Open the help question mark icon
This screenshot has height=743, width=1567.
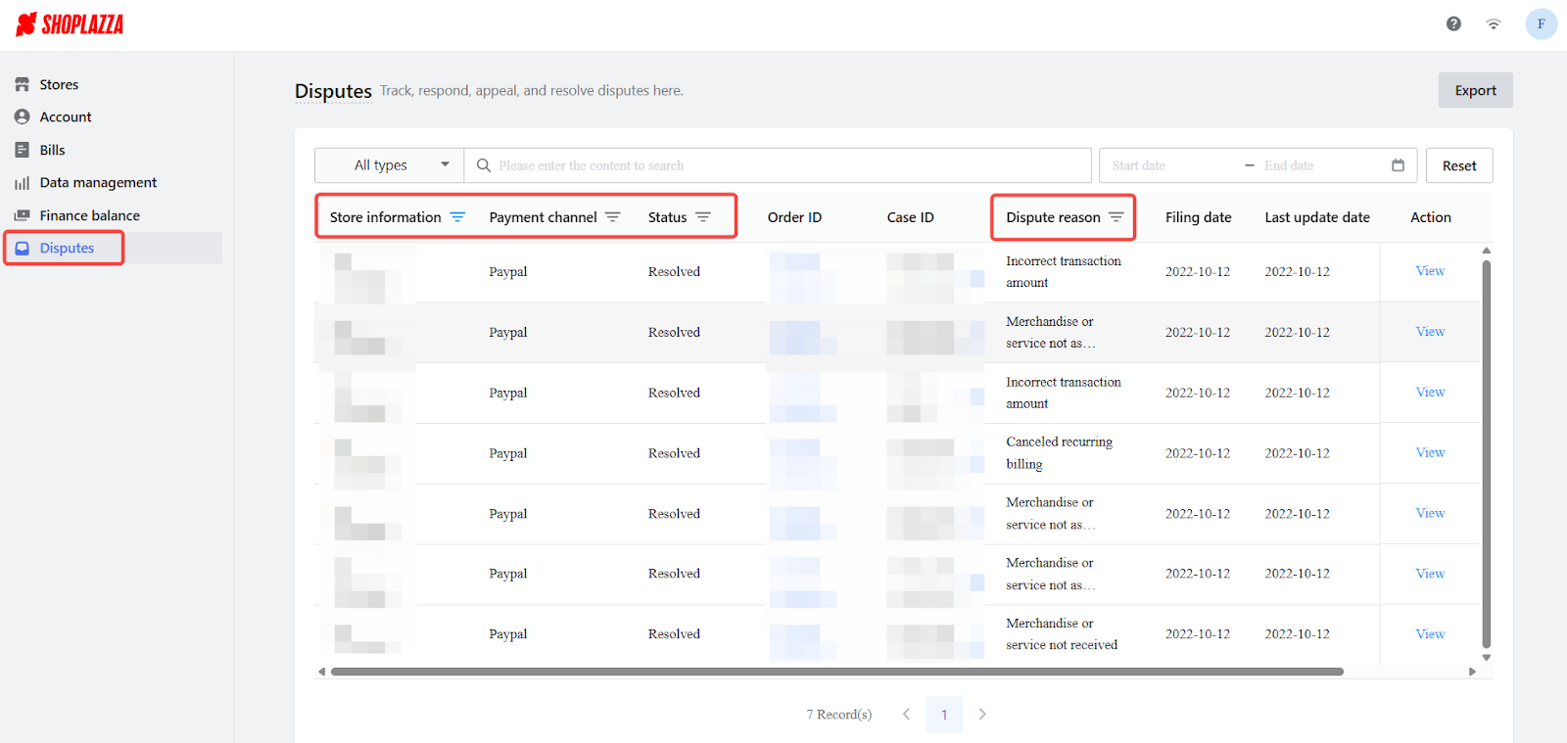1453,23
